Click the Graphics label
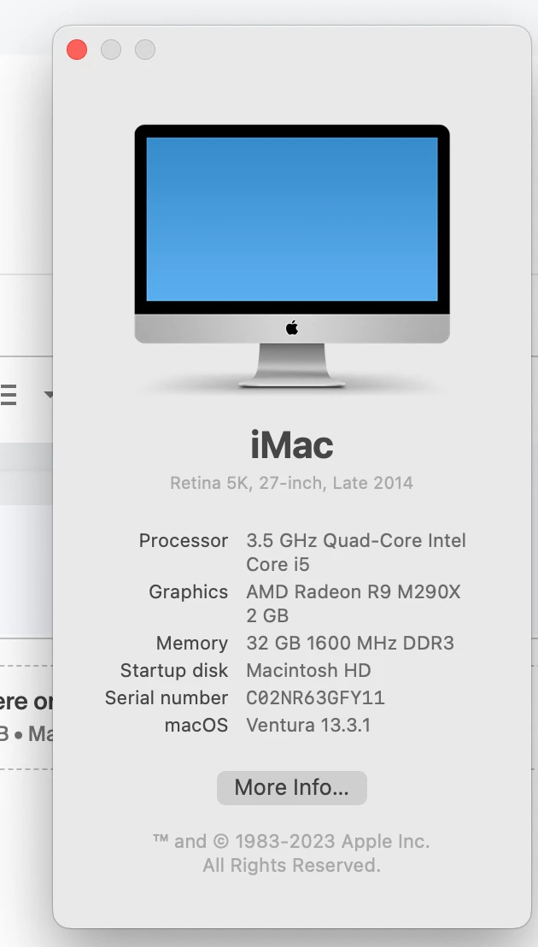Image resolution: width=538 pixels, height=947 pixels. point(188,591)
